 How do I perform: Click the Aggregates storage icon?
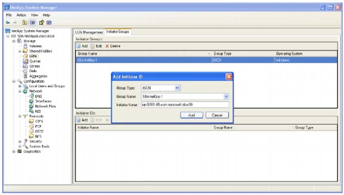25,76
